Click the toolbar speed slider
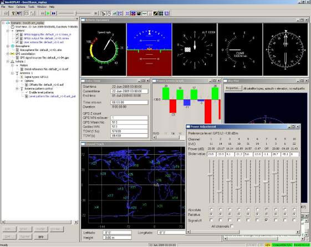The height and width of the screenshot is (247, 311). [75, 13]
